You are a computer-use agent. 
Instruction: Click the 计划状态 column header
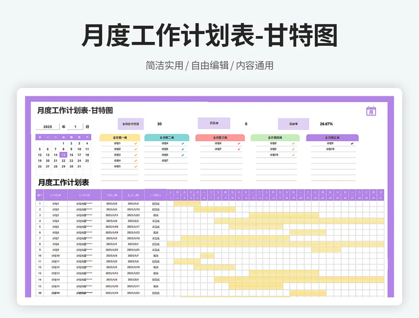(x=156, y=195)
